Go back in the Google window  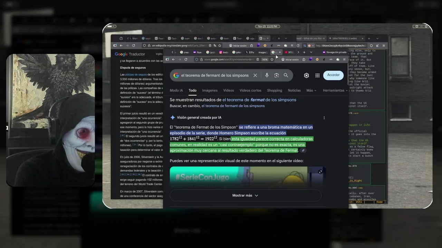(173, 59)
